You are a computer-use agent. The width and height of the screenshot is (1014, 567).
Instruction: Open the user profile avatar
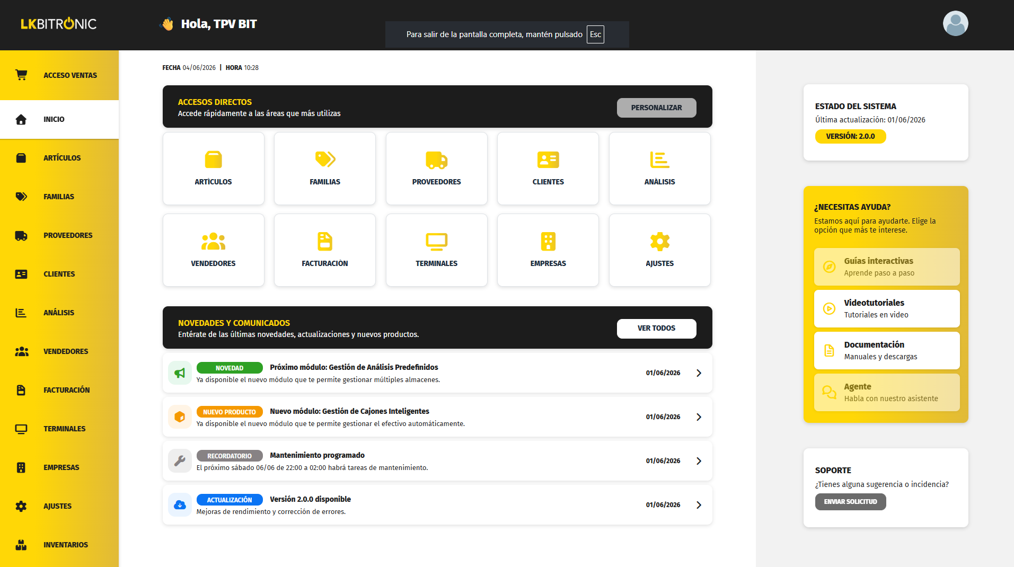[x=955, y=24]
